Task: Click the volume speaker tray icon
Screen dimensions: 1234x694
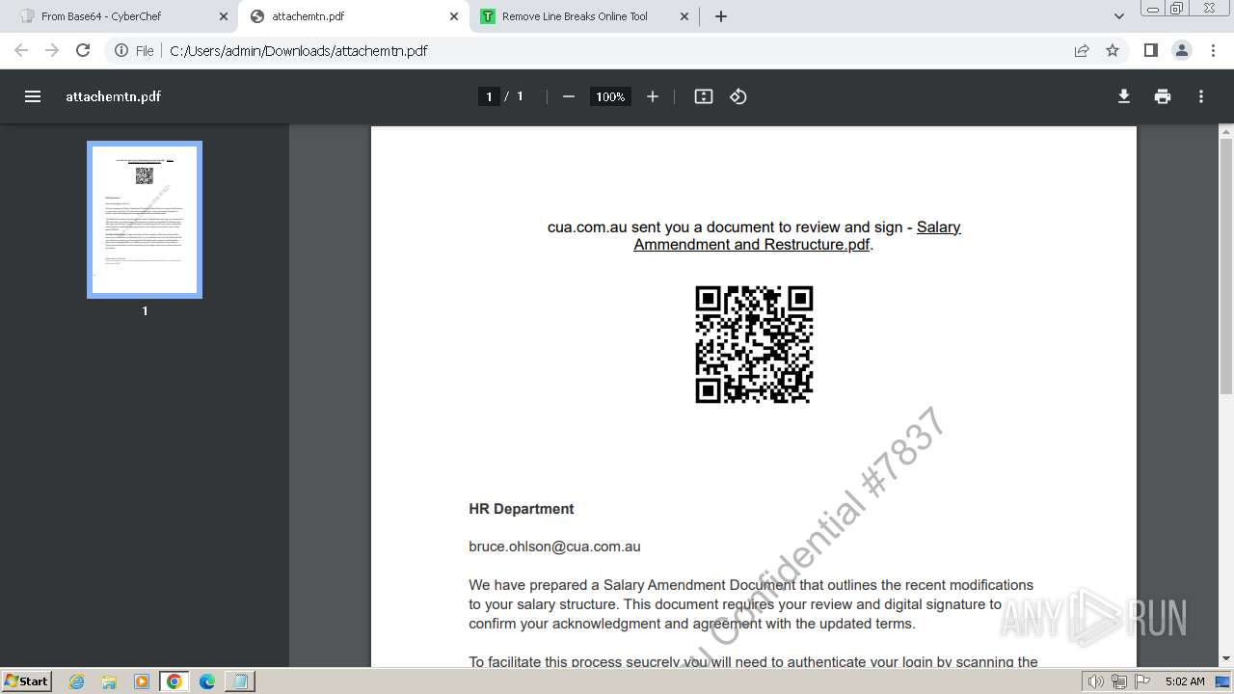Action: pos(1096,681)
